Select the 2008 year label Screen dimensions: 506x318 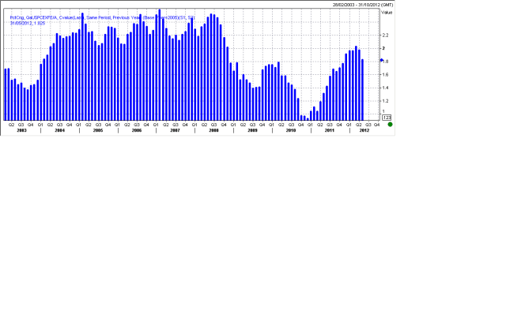[213, 130]
